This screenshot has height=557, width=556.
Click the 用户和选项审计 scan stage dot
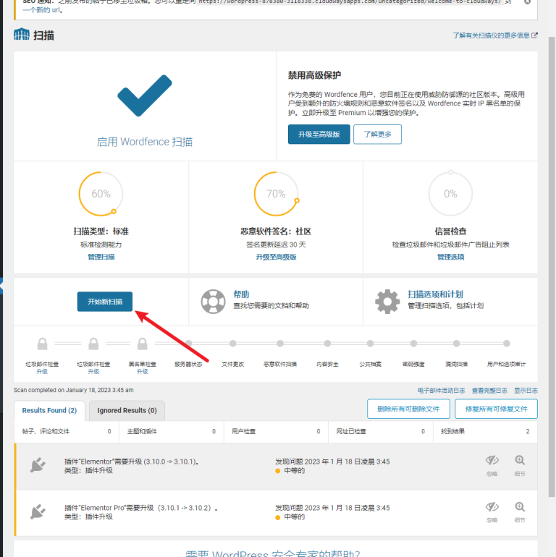pyautogui.click(x=507, y=343)
